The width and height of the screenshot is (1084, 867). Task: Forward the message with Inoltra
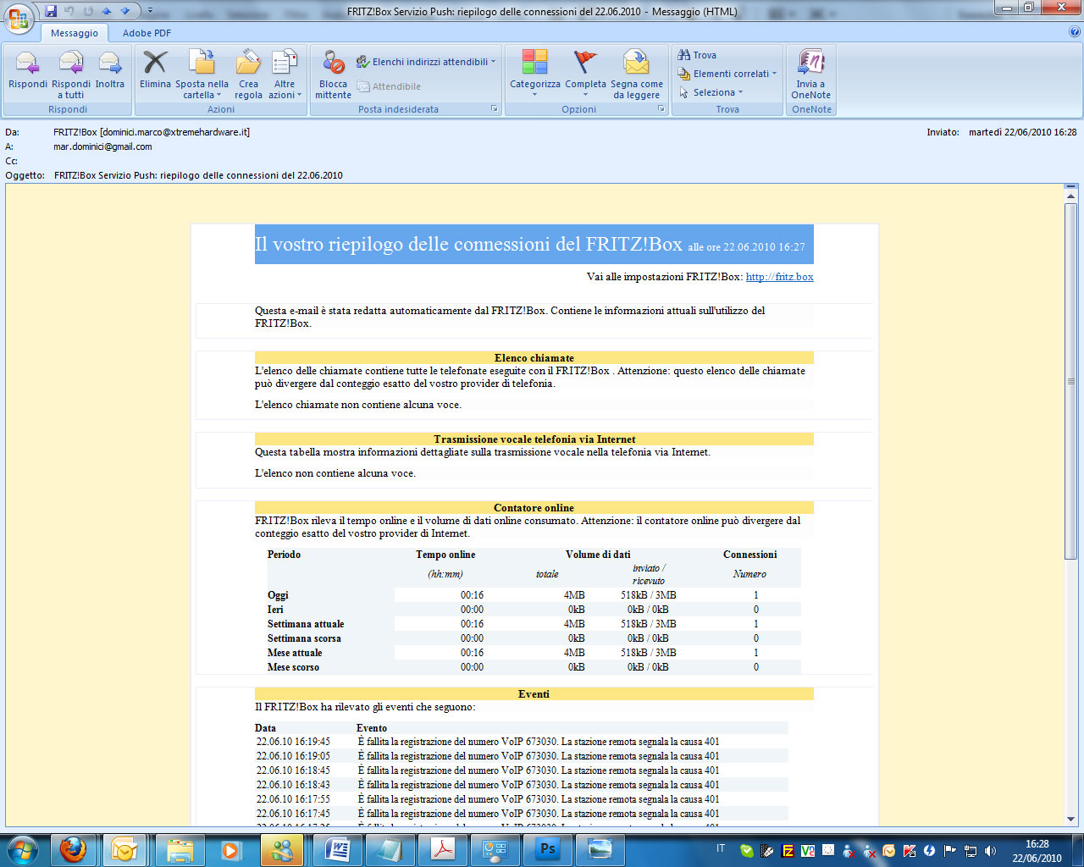(110, 64)
